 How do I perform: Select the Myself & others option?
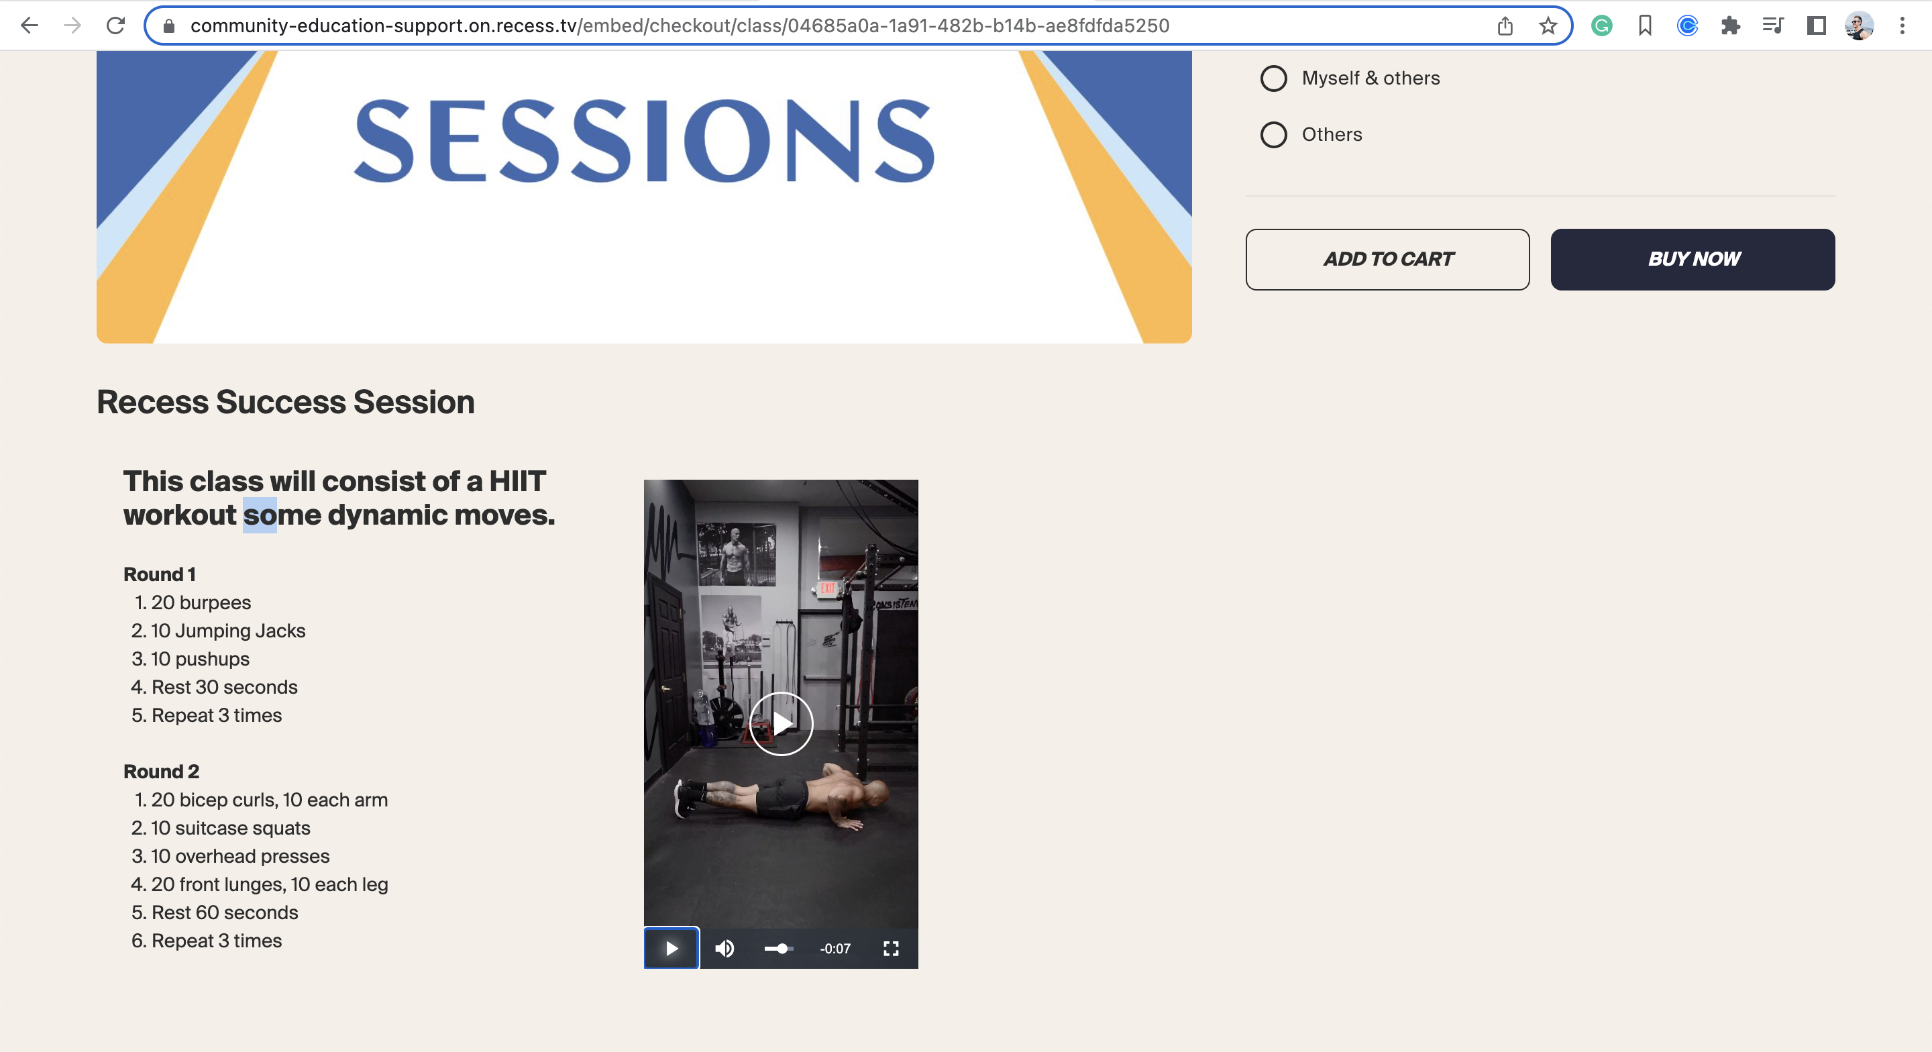[1273, 78]
